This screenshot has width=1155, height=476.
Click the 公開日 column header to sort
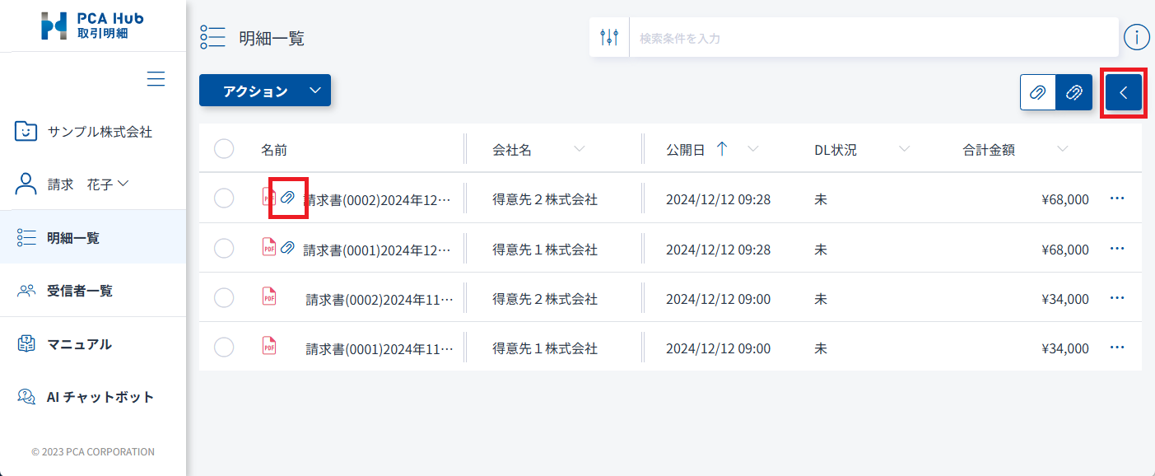(x=685, y=150)
